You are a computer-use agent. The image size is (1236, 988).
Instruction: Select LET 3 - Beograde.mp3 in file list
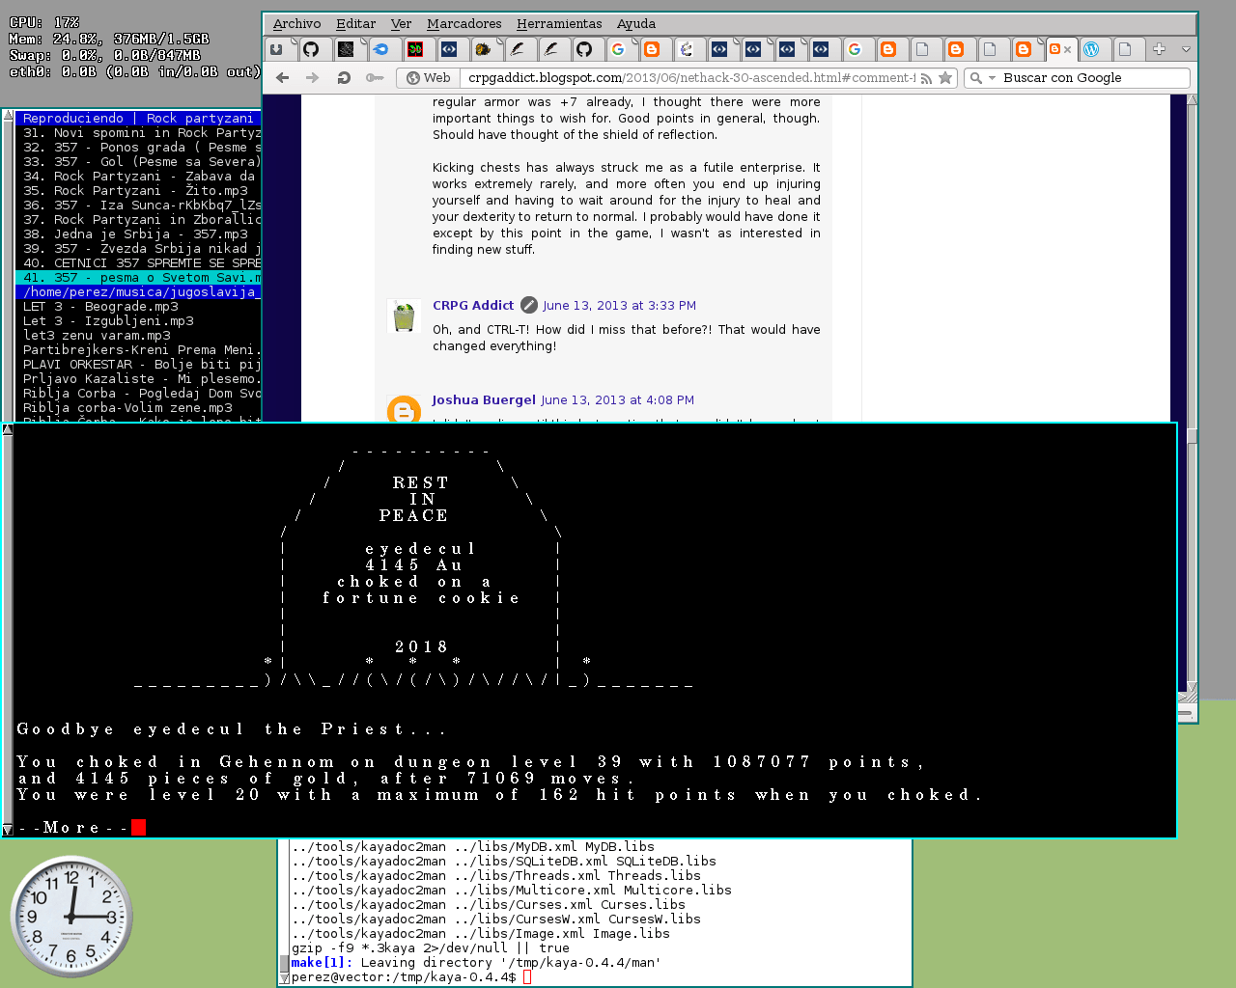click(100, 307)
